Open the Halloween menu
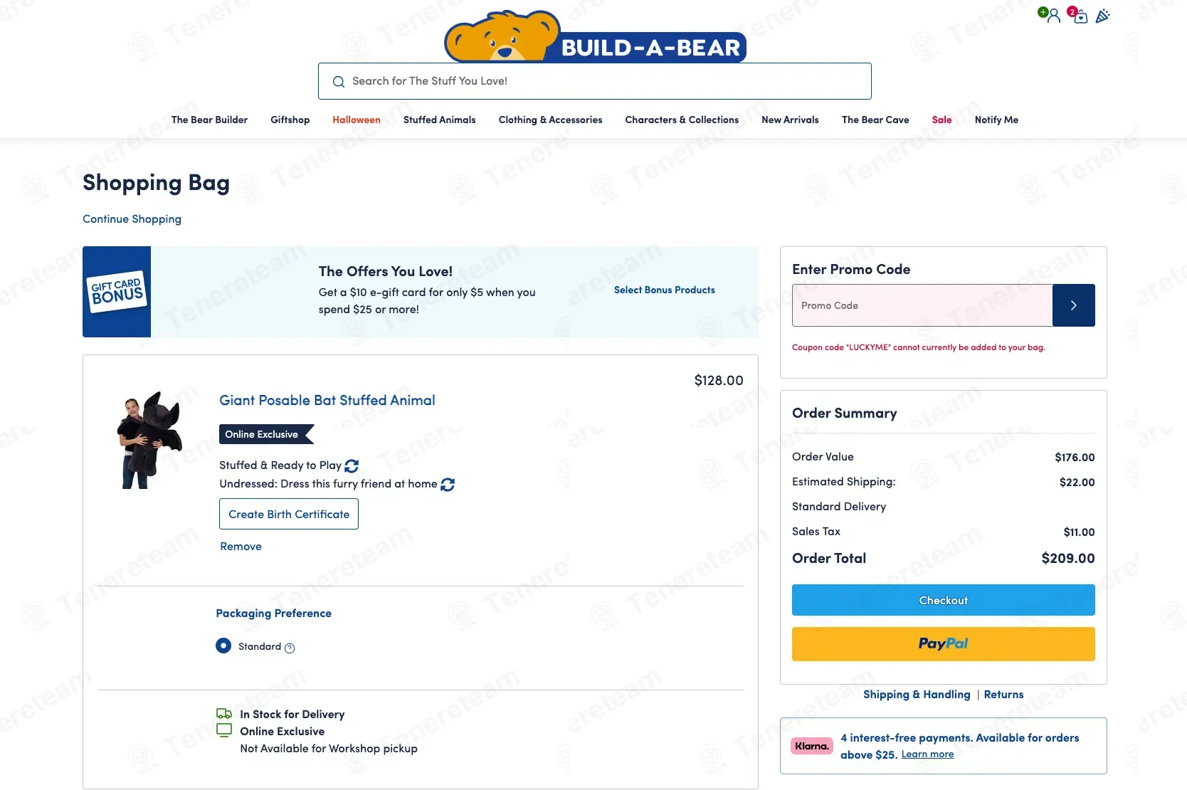 click(x=357, y=120)
